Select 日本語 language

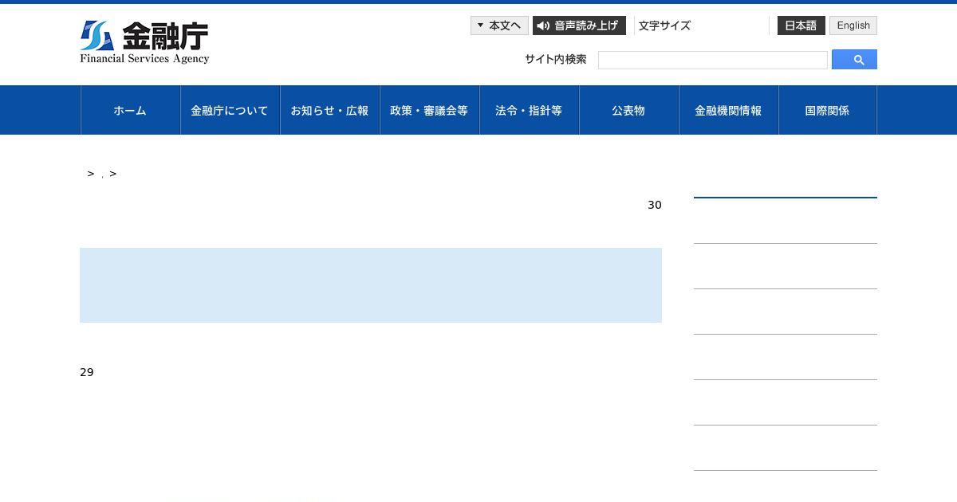[801, 25]
